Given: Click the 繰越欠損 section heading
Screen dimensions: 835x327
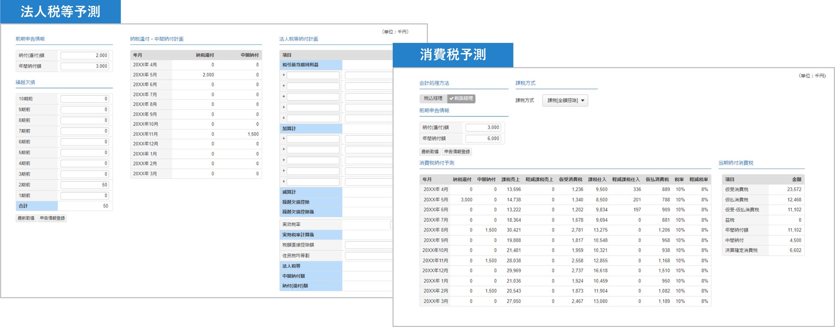Looking at the screenshot, I should tap(25, 82).
